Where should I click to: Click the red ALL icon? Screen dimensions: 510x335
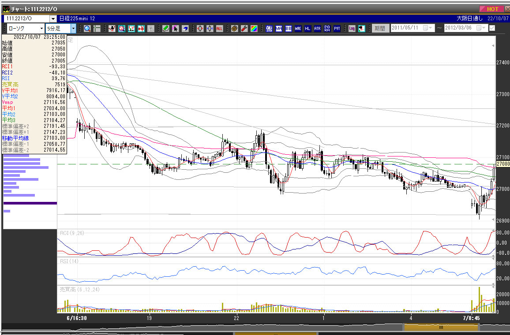(220, 29)
